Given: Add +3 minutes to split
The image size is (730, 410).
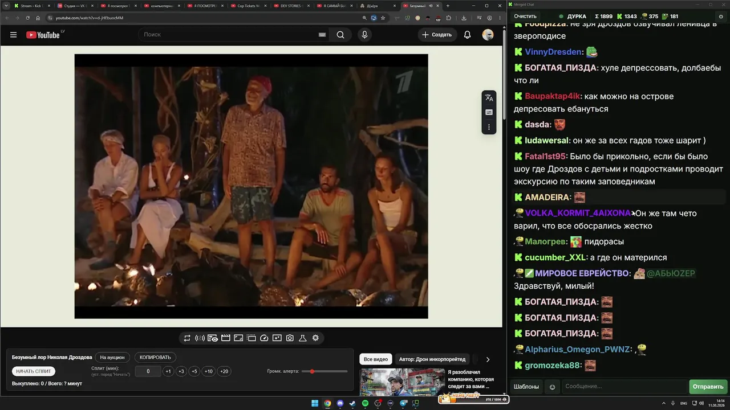Looking at the screenshot, I should click(181, 371).
